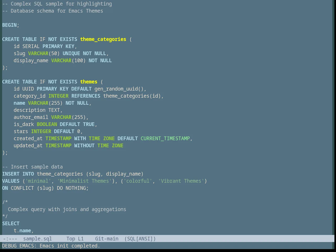Viewport: 336px width, 252px height.
Task: Click 'Top' position indicator in mode line
Action: pos(71,239)
